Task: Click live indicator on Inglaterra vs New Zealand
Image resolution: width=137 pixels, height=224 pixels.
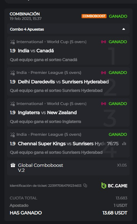Action: [x=104, y=103]
